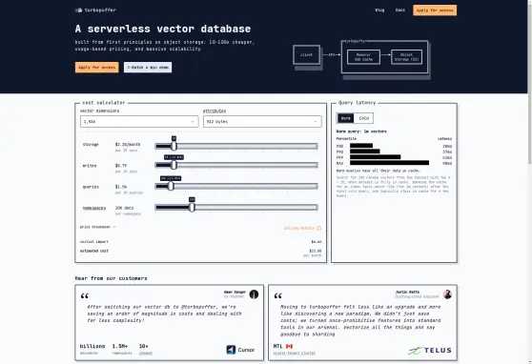Click the Canadian flag icon next to MTL
532x364 pixels.
click(x=289, y=346)
